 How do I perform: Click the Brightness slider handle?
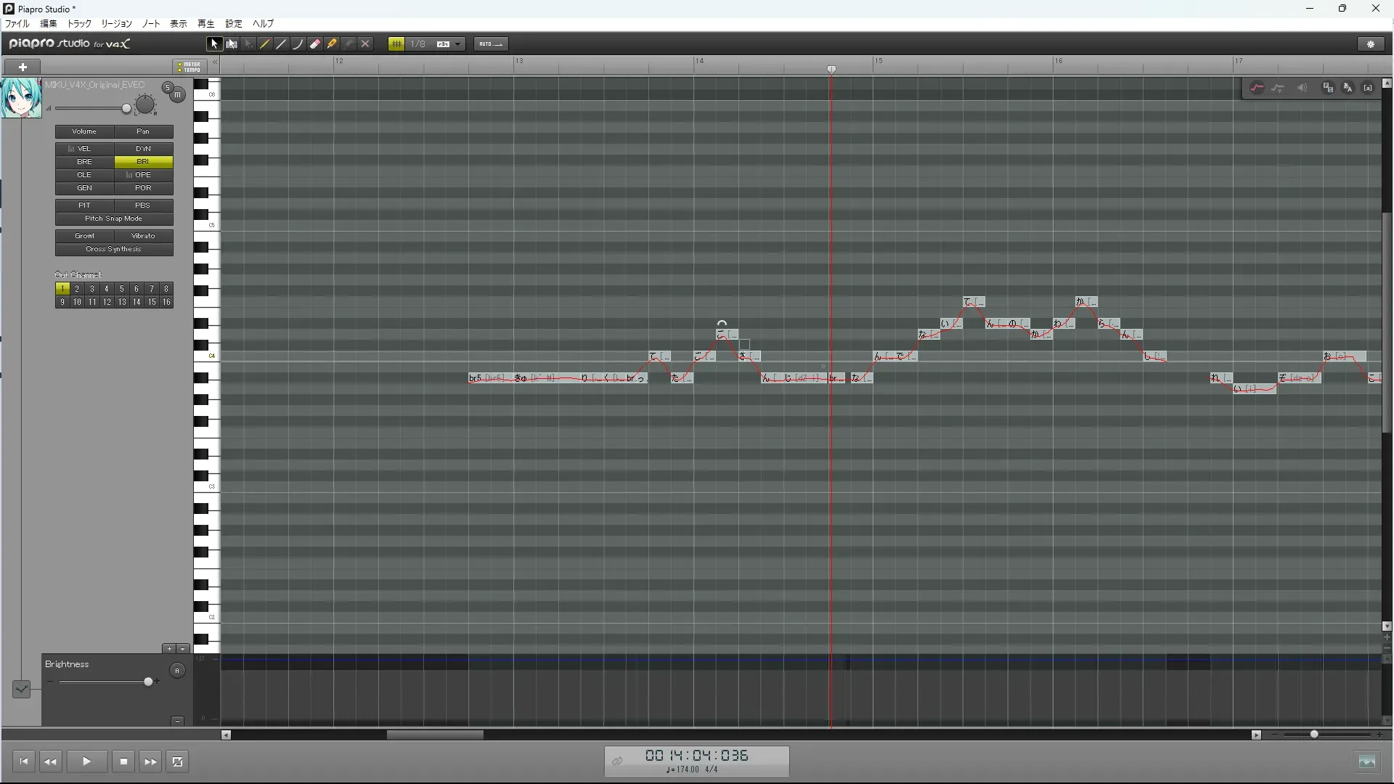pyautogui.click(x=149, y=682)
